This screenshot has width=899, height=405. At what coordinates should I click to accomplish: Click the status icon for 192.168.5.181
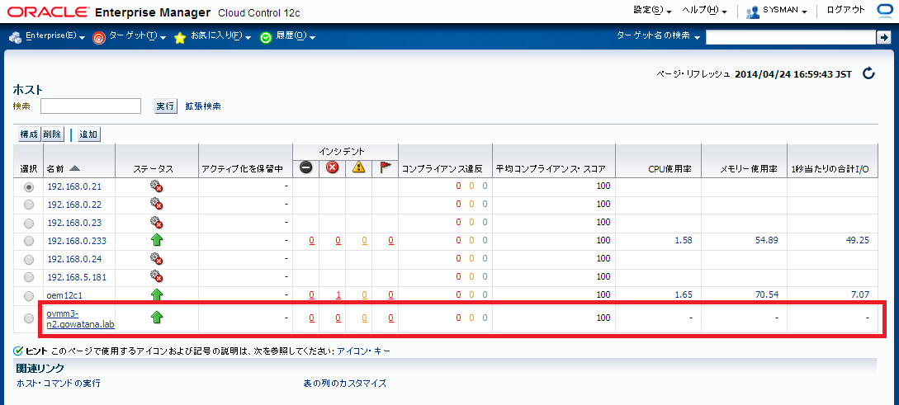[157, 276]
